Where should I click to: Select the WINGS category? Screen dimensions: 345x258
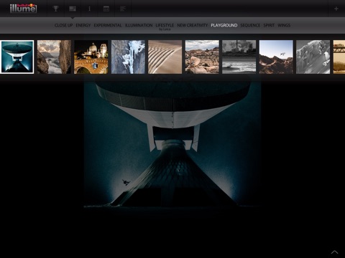[284, 25]
